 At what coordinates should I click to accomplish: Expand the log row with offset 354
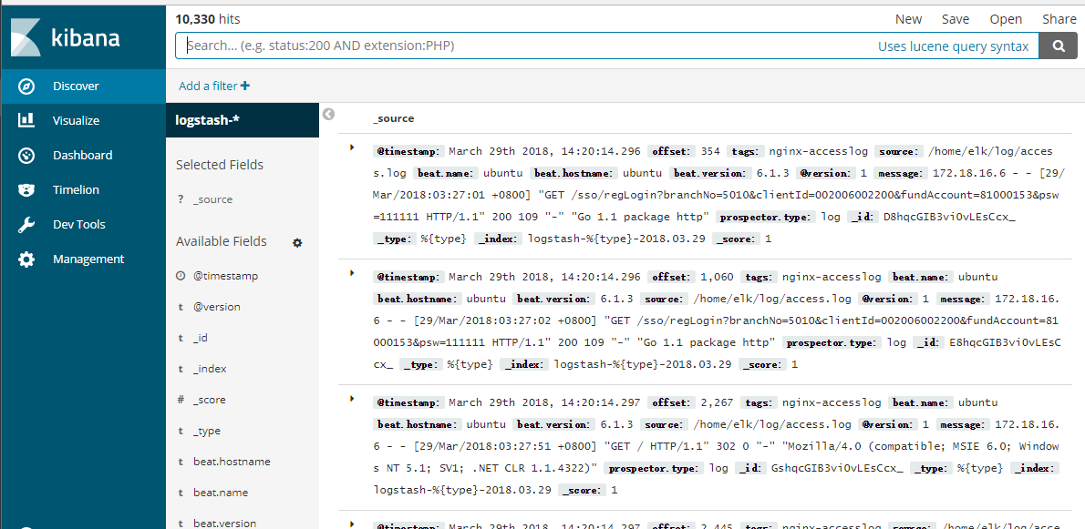[x=352, y=148]
